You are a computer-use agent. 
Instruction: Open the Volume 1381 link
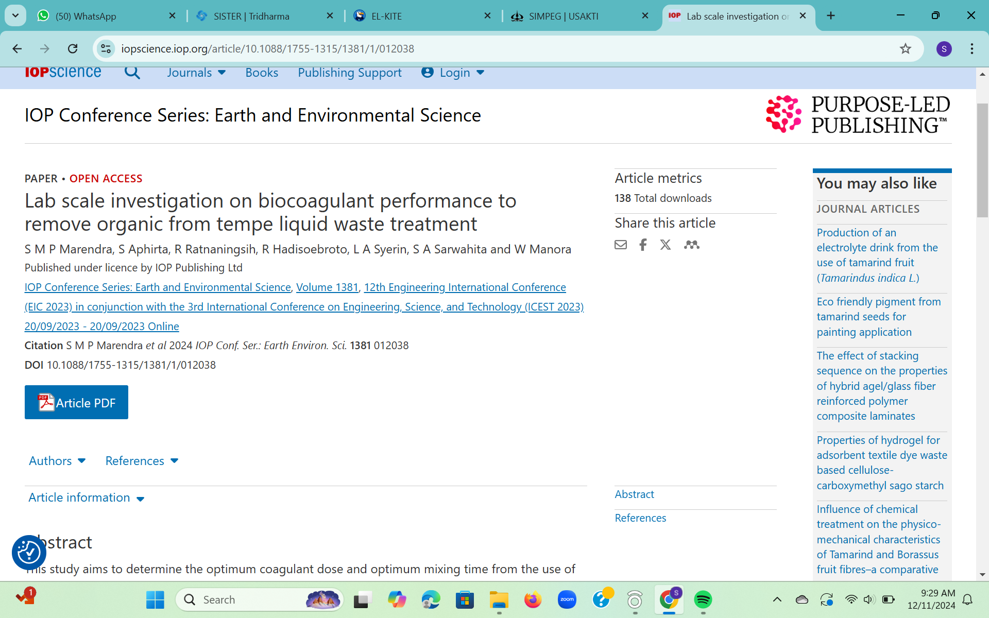point(327,287)
